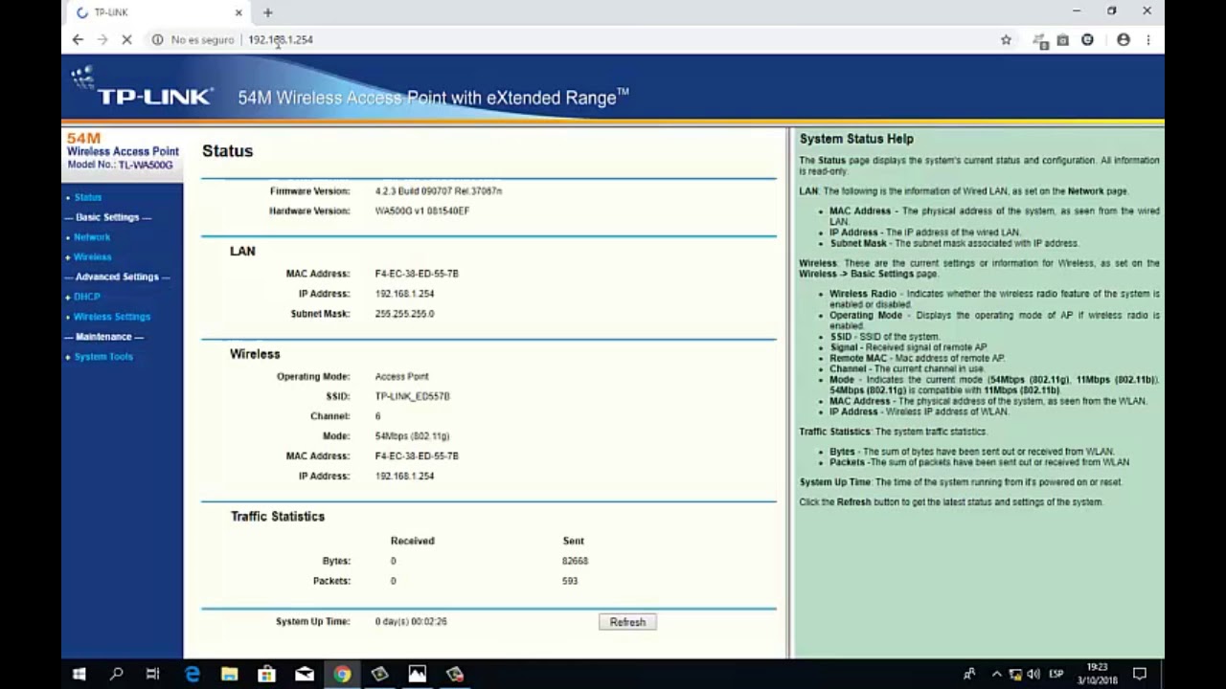The width and height of the screenshot is (1226, 689).
Task: Bookmark this page with the star
Action: (x=1006, y=39)
